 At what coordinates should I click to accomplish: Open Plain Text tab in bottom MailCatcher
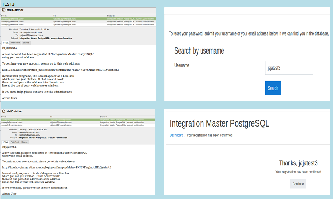tap(15, 142)
